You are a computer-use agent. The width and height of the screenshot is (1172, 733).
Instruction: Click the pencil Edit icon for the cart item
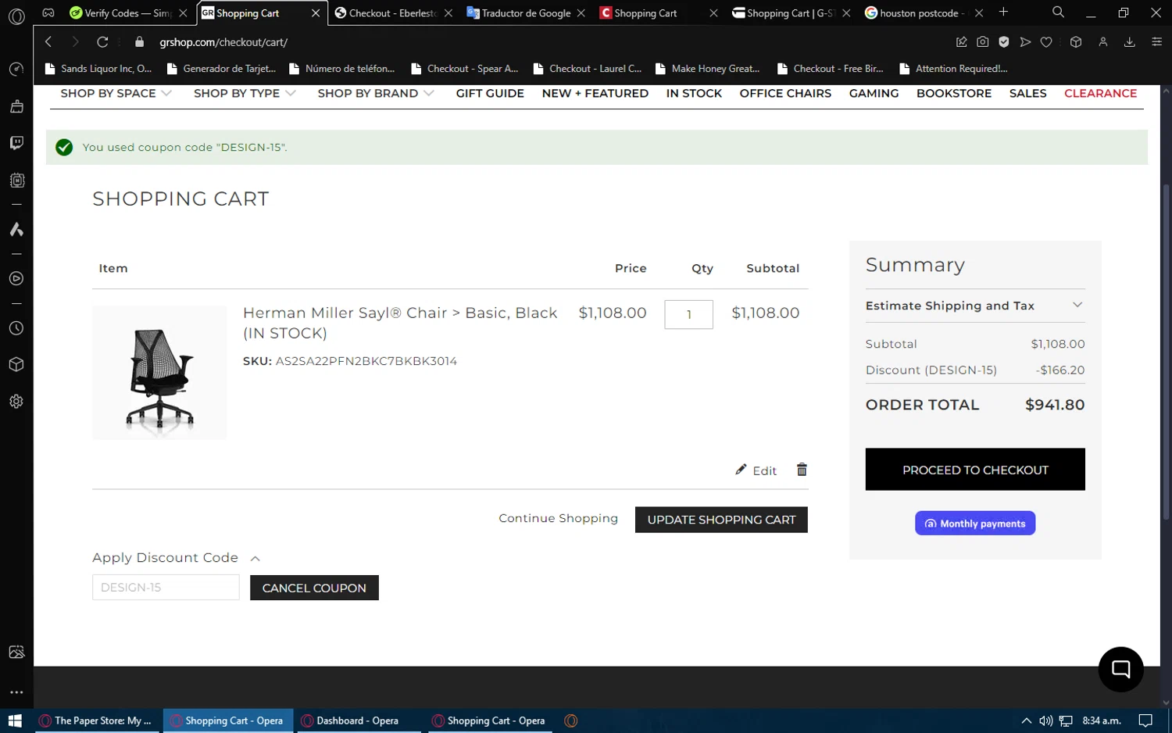756,470
